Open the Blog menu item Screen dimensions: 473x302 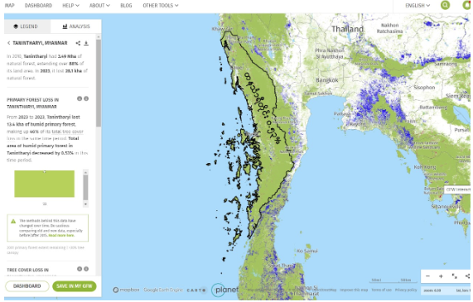tap(126, 6)
